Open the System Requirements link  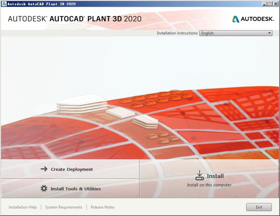64,207
